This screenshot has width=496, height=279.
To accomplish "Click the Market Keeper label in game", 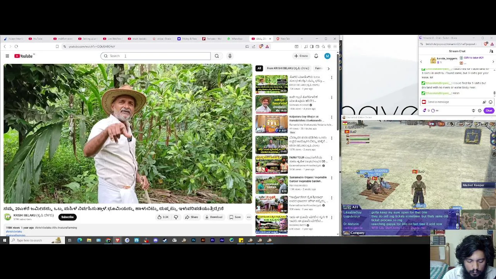I will pos(473,185).
